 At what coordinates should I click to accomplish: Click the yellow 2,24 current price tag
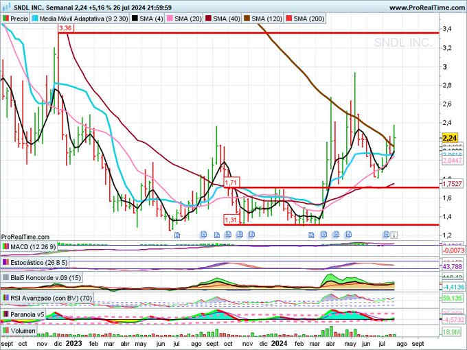coord(450,138)
